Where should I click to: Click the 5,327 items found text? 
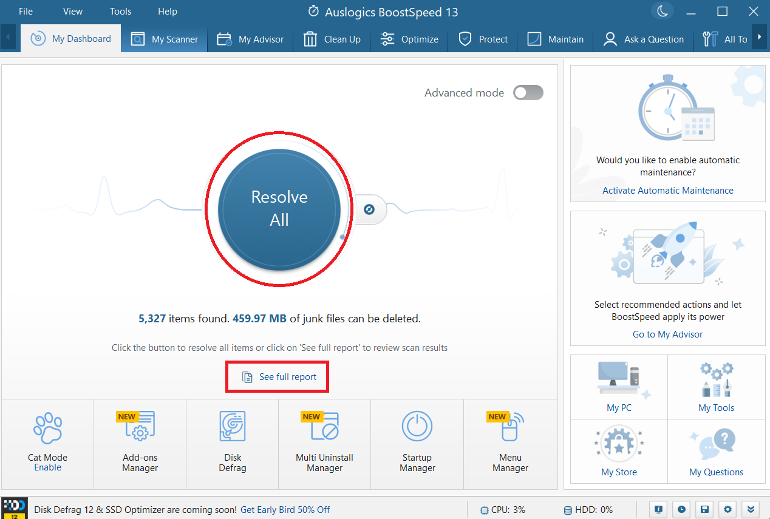point(184,318)
